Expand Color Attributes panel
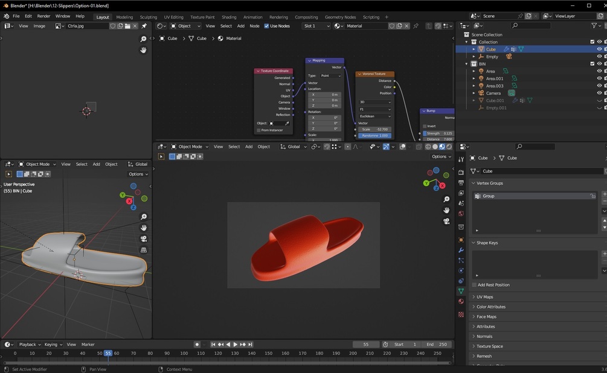607x373 pixels. point(491,307)
